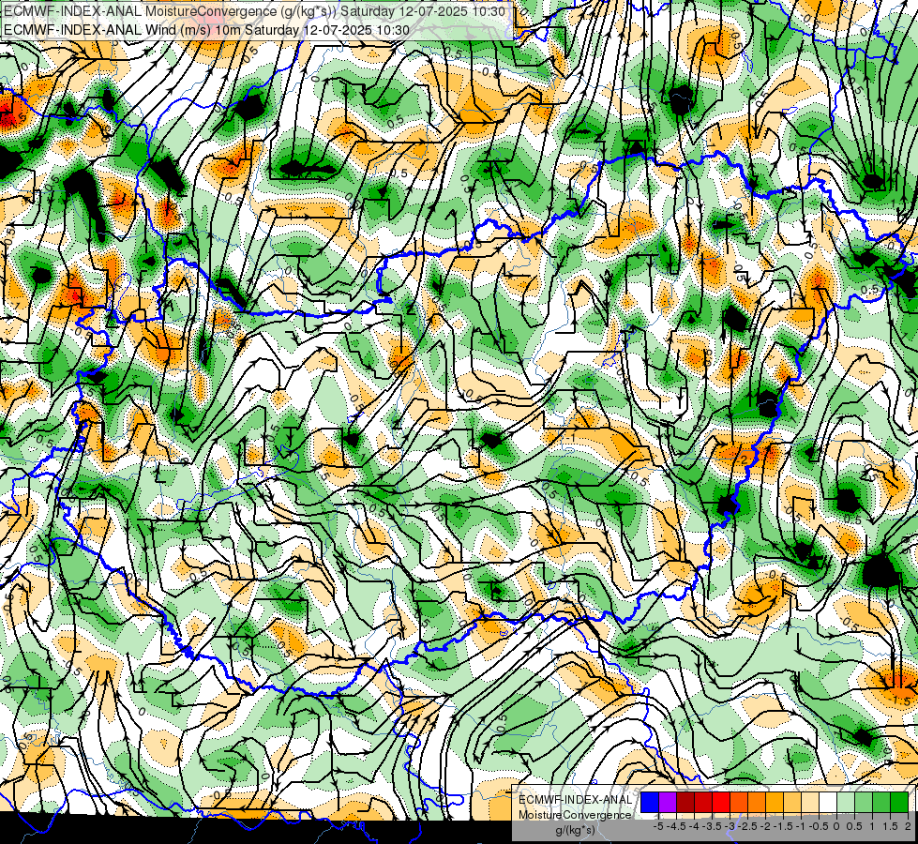Click the bright red swatch ending at -3

(x=721, y=802)
